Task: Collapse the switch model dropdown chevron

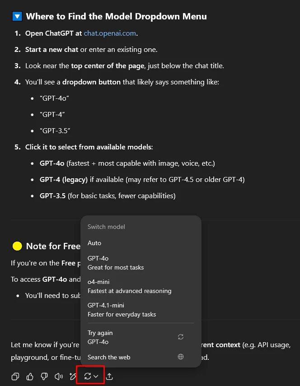Action: click(96, 377)
